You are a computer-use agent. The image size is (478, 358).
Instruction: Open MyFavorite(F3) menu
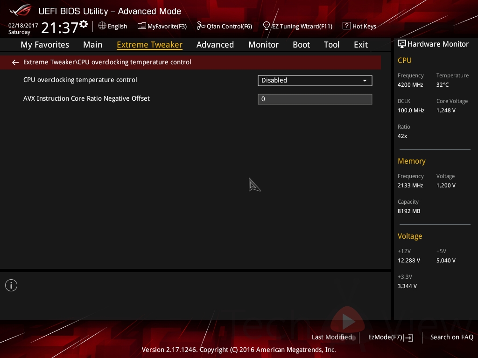pos(162,26)
